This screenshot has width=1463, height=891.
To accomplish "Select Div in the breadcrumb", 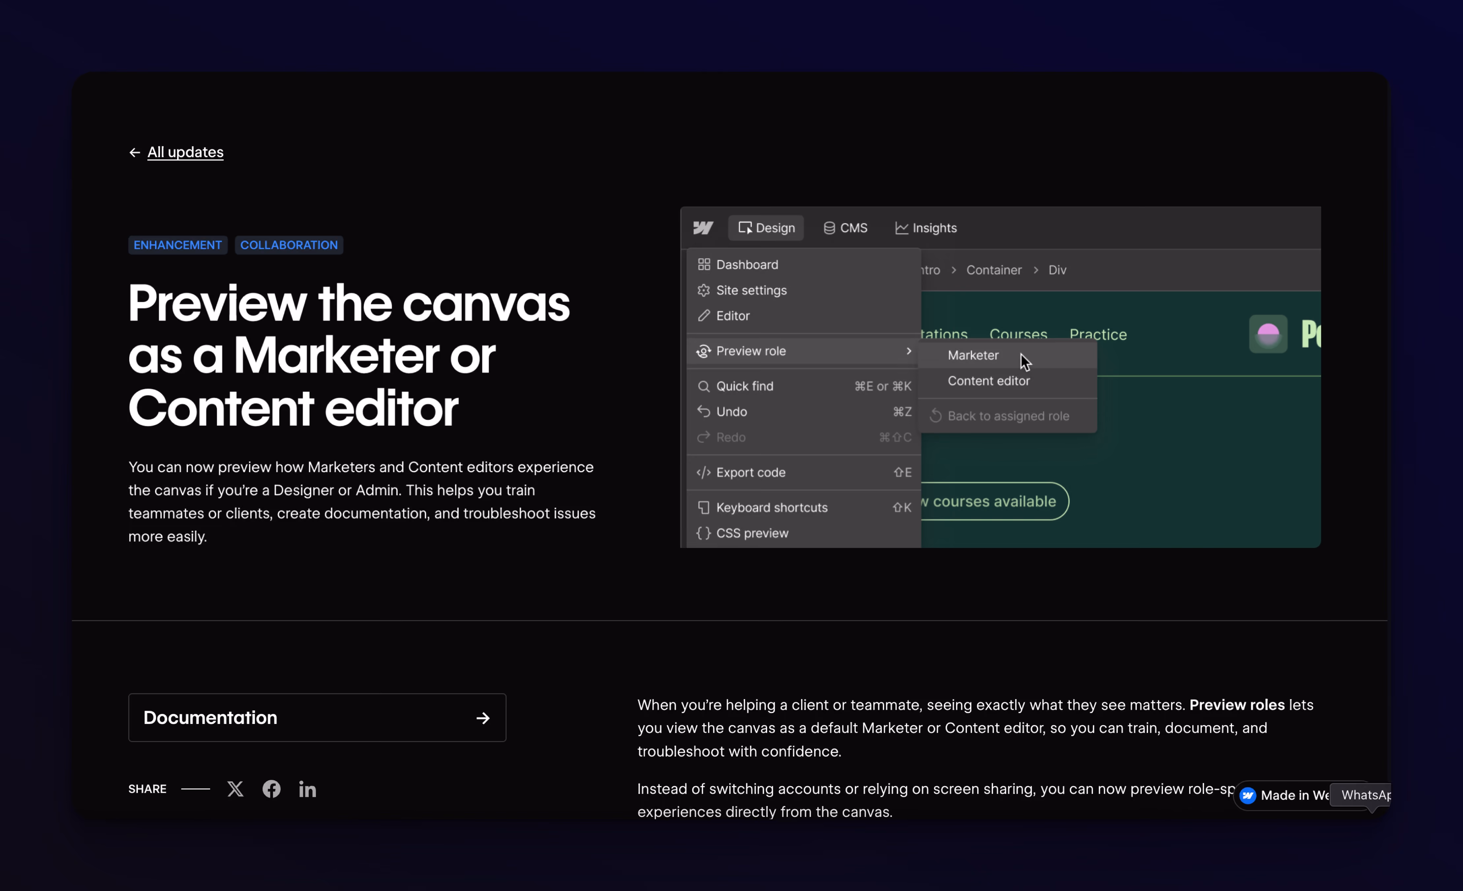I will point(1057,270).
